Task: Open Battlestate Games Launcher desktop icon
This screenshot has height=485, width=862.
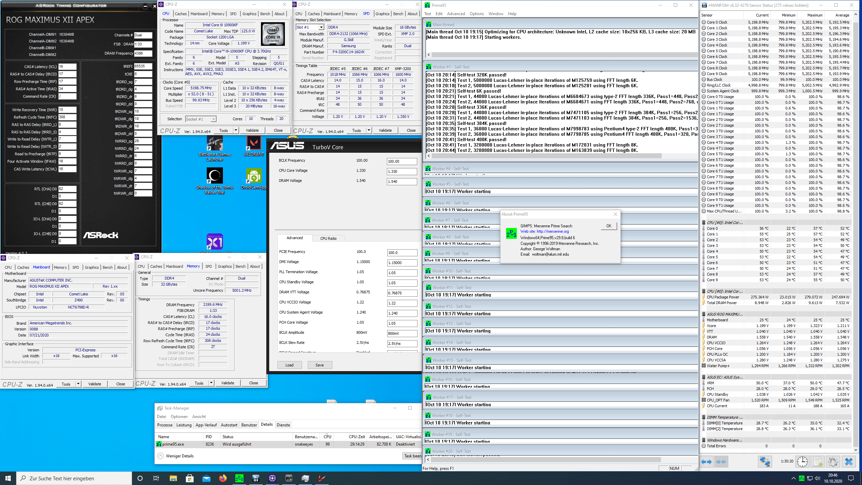Action: (x=215, y=149)
